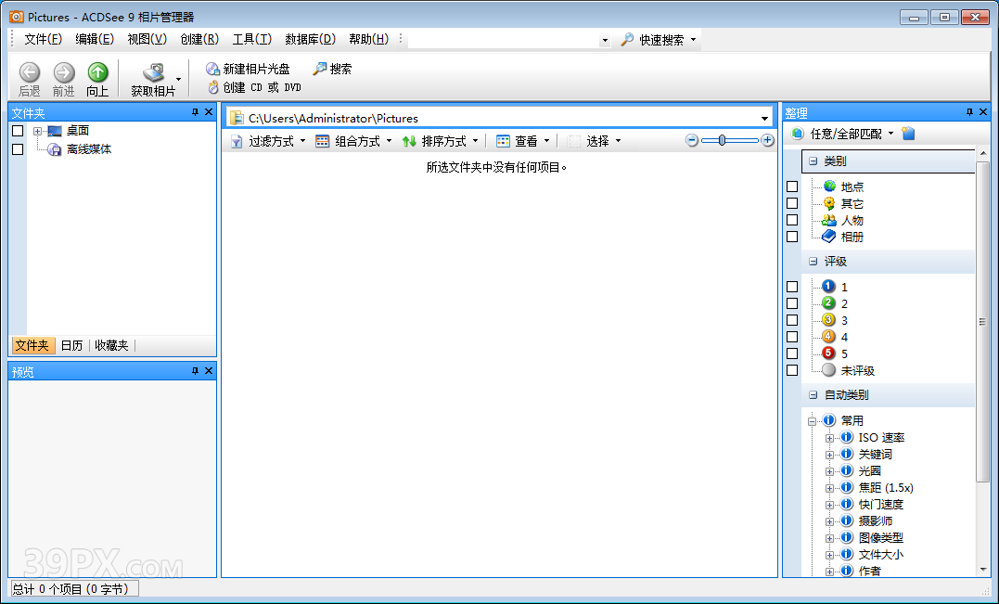Click the 后退 navigation icon

(29, 71)
